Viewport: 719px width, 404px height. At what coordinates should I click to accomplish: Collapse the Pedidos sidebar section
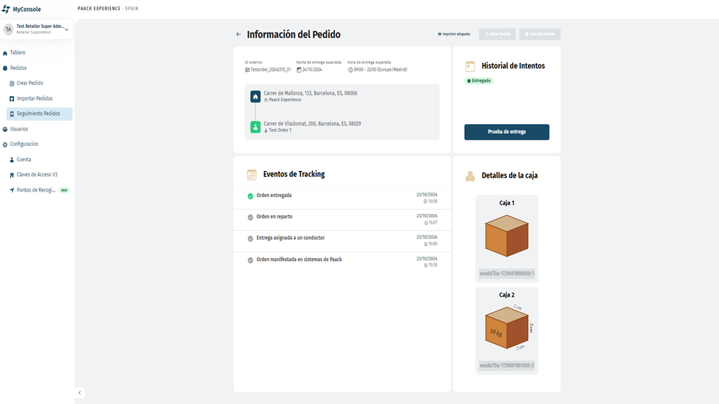[18, 68]
